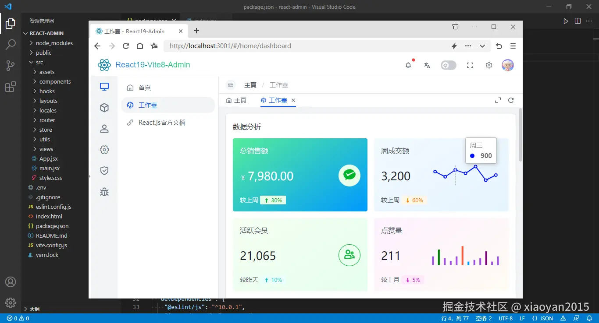Select the shield icon in left rail

point(104,171)
